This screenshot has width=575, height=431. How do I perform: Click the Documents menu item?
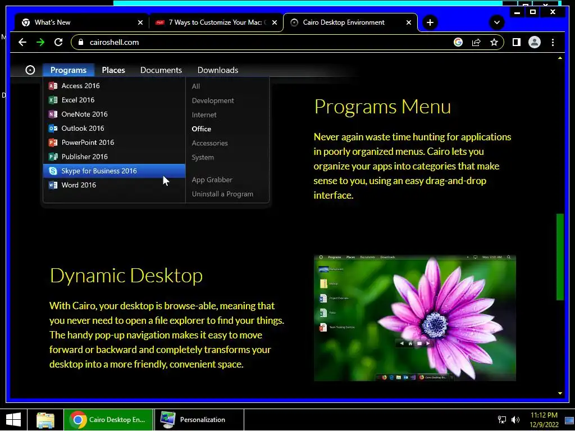click(x=161, y=70)
